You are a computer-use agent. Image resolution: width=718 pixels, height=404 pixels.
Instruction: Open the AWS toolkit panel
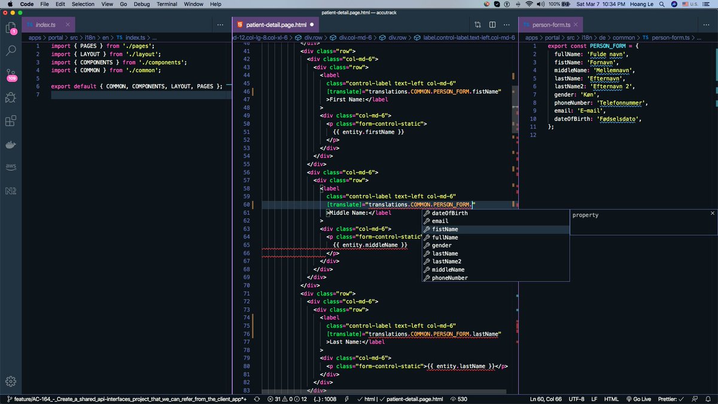tap(11, 166)
